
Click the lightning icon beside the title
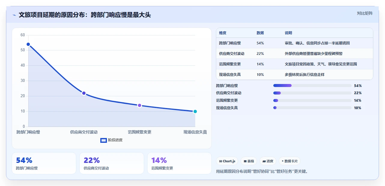[x=14, y=15]
